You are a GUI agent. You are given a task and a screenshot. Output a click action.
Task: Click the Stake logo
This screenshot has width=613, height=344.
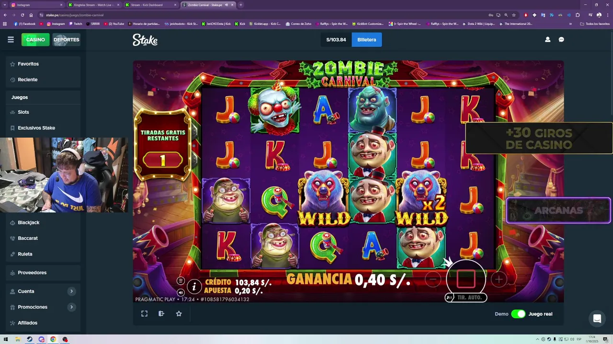coord(145,40)
